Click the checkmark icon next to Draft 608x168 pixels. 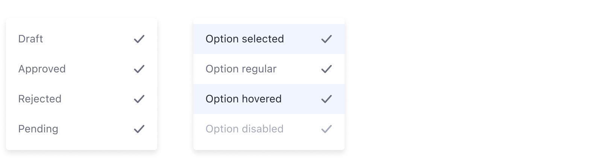point(139,39)
